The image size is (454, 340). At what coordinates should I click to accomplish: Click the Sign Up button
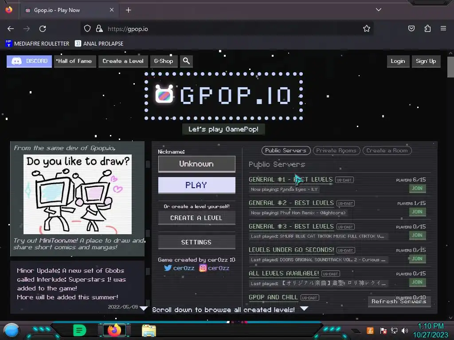coord(426,61)
